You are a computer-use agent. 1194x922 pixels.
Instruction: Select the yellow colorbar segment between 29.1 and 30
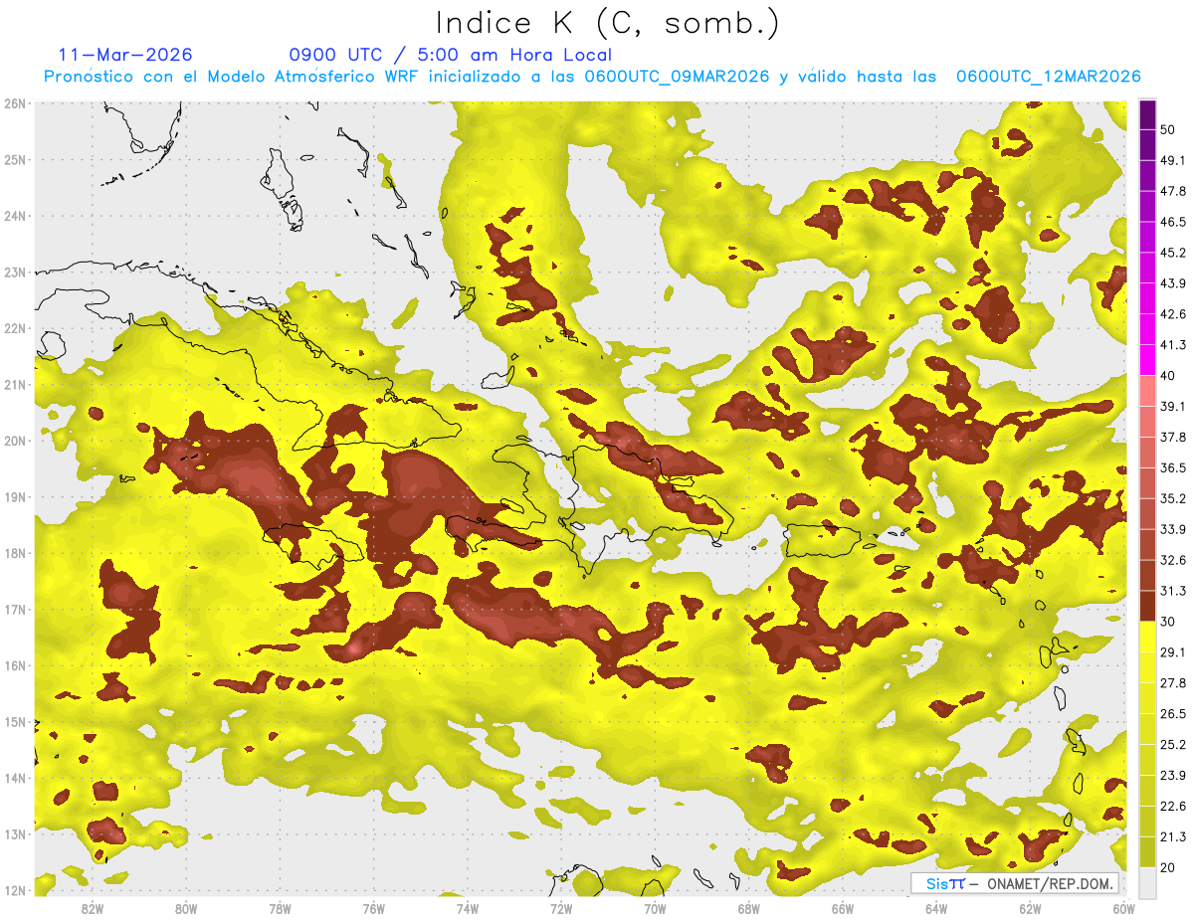coord(1147,638)
